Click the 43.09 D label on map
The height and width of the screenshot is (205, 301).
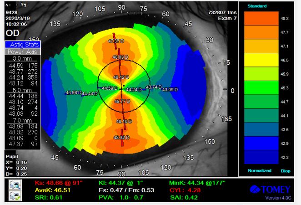click(170, 89)
